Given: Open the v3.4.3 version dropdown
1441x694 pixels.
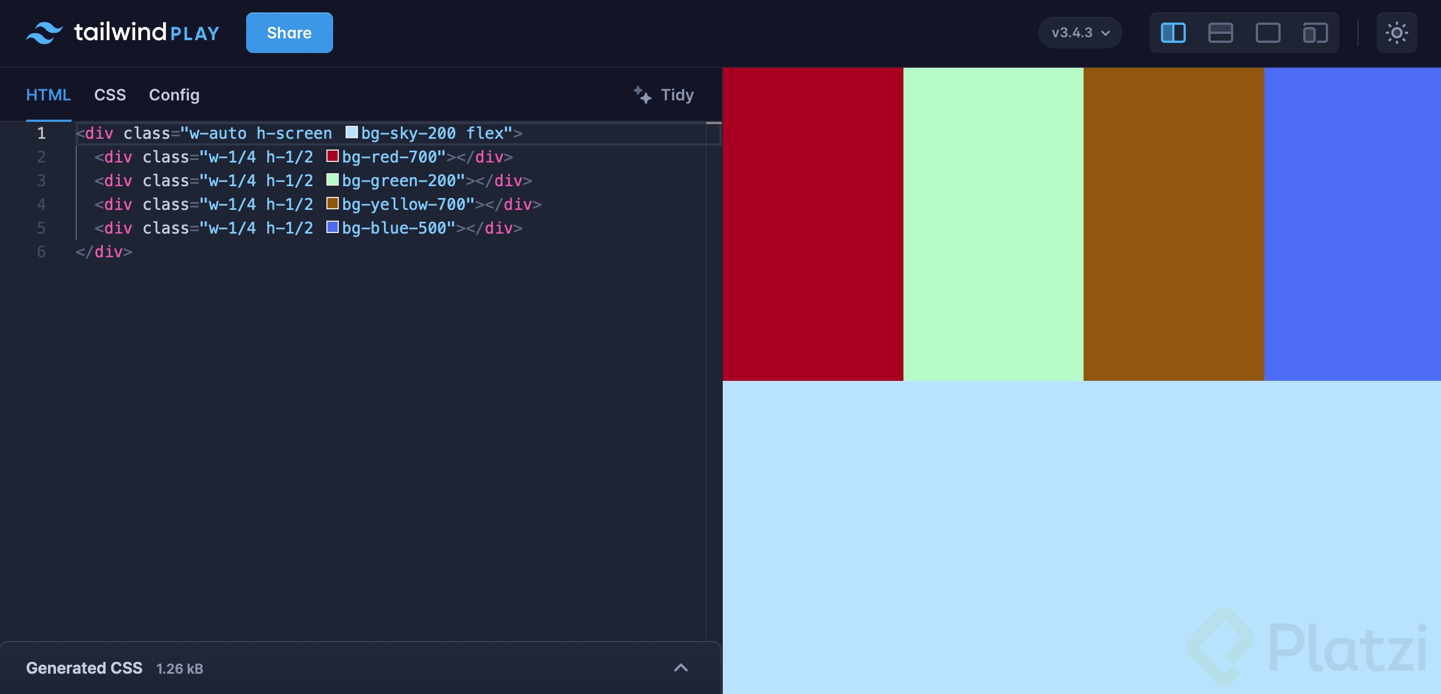Looking at the screenshot, I should click(1080, 33).
